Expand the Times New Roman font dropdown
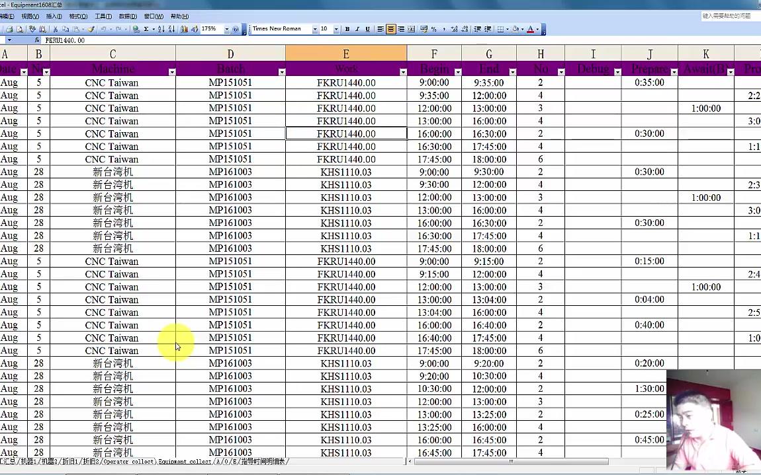Viewport: 761px width, 475px height. [315, 29]
